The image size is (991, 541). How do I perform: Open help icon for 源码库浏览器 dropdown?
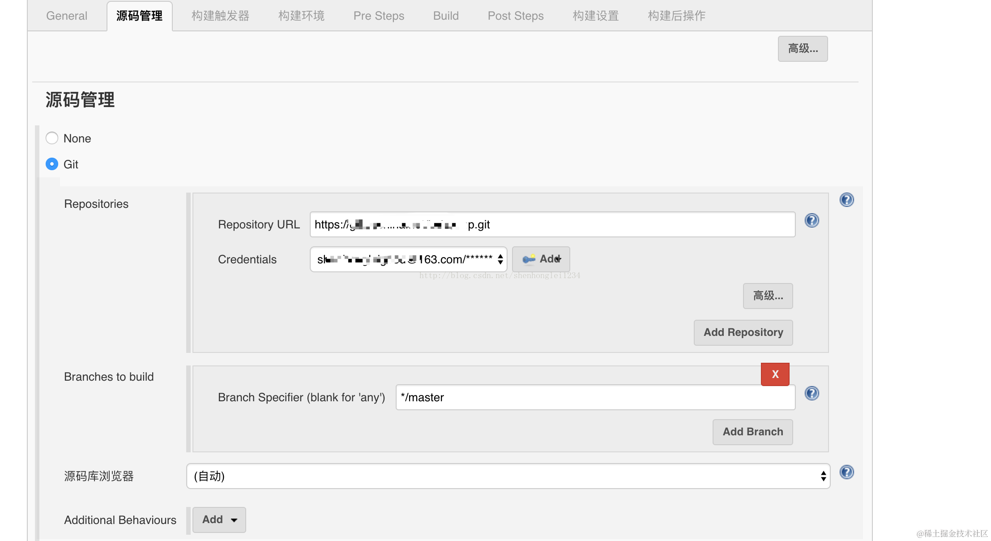[846, 472]
